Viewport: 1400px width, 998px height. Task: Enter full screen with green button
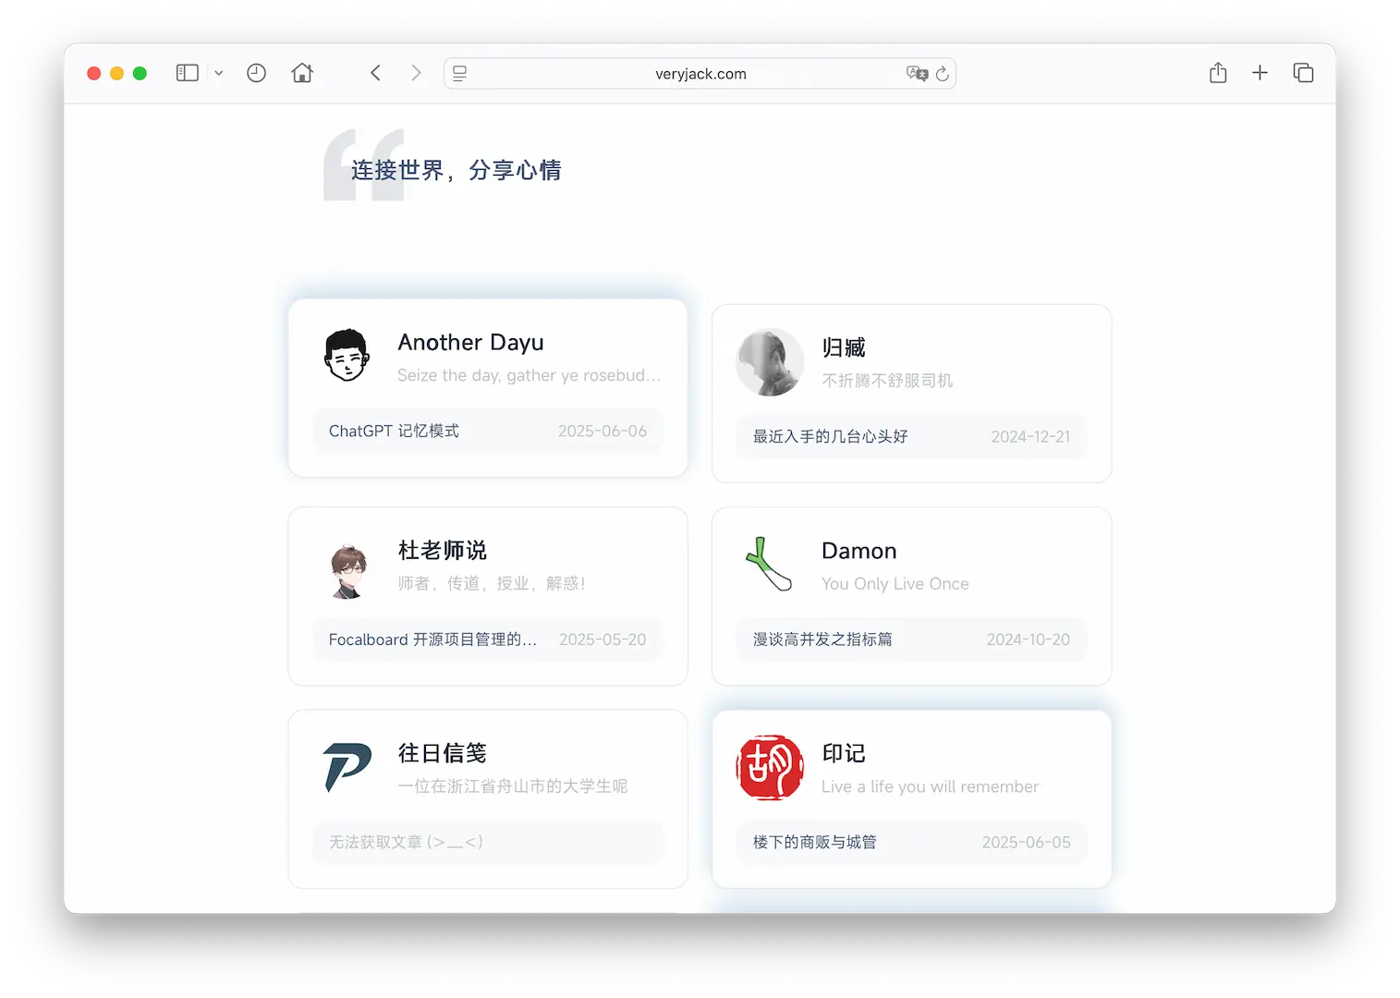click(140, 73)
